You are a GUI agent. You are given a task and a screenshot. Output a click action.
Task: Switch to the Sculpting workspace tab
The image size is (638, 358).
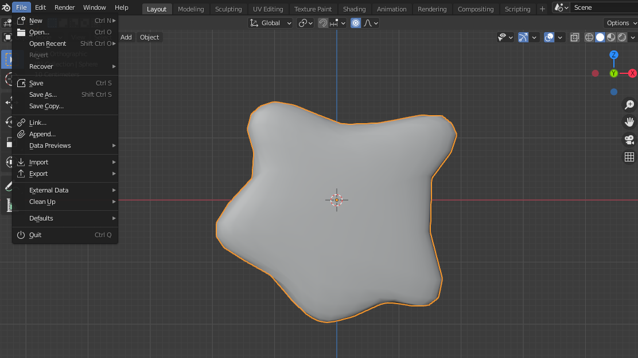228,9
